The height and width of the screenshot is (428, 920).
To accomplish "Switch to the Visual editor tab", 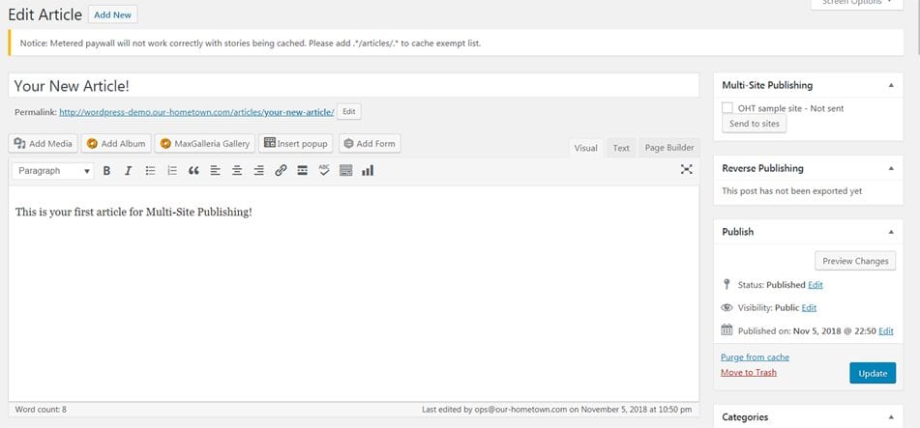I will click(585, 148).
